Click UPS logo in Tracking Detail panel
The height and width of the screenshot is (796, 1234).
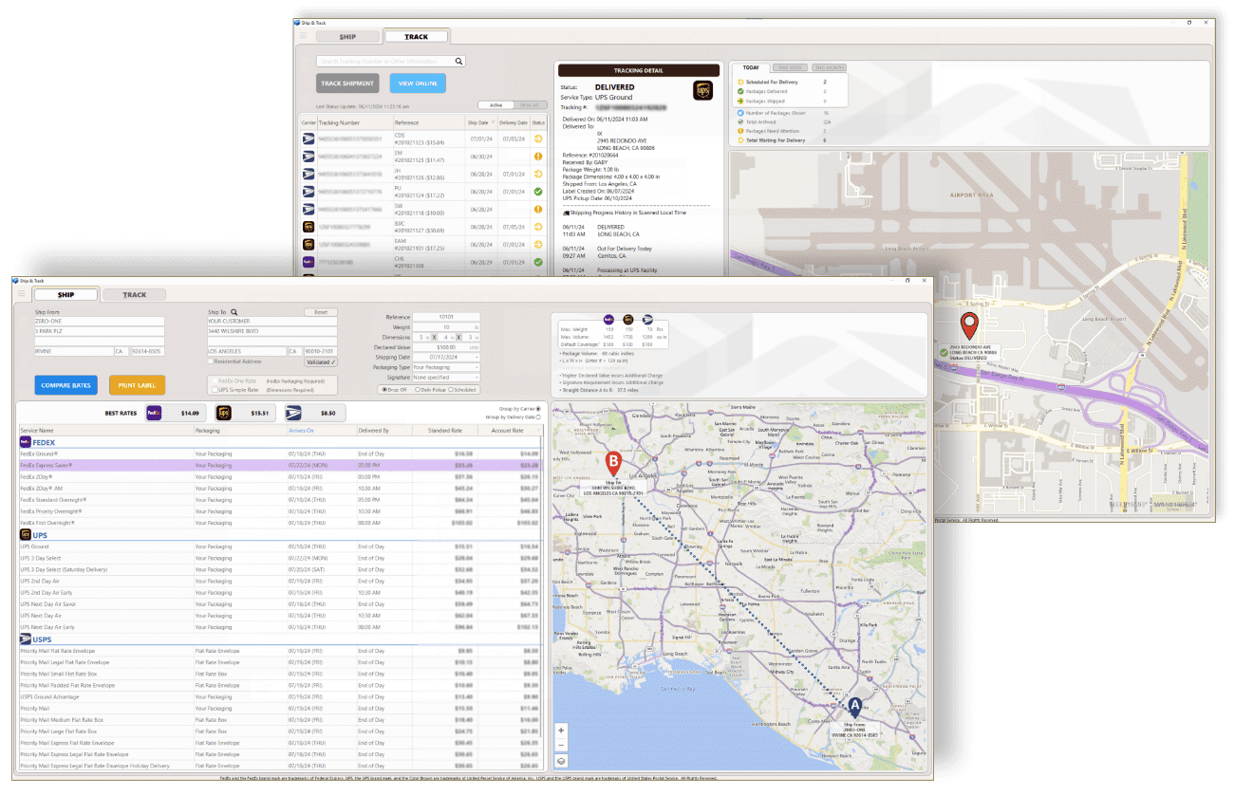click(x=702, y=90)
